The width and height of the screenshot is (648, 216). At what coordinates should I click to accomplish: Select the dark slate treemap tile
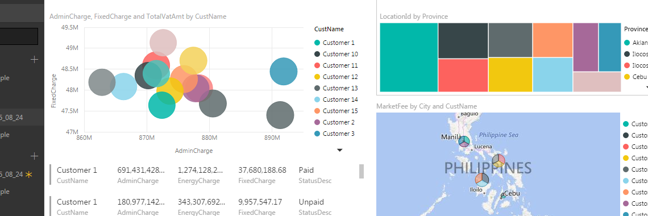(x=463, y=40)
